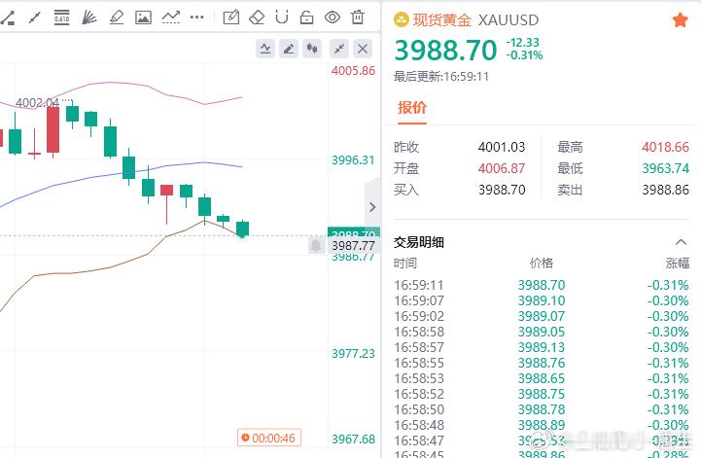Collapse the chart from fullscreen
701x458 pixels.
tap(339, 49)
